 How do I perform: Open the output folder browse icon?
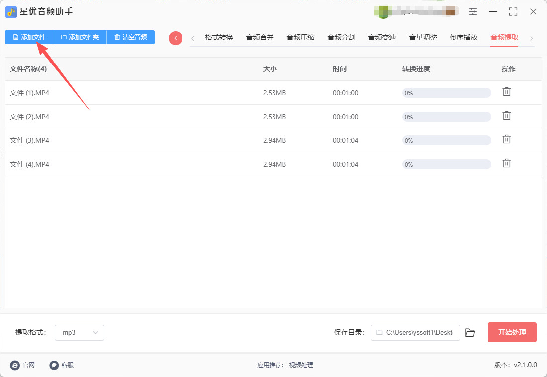[470, 333]
